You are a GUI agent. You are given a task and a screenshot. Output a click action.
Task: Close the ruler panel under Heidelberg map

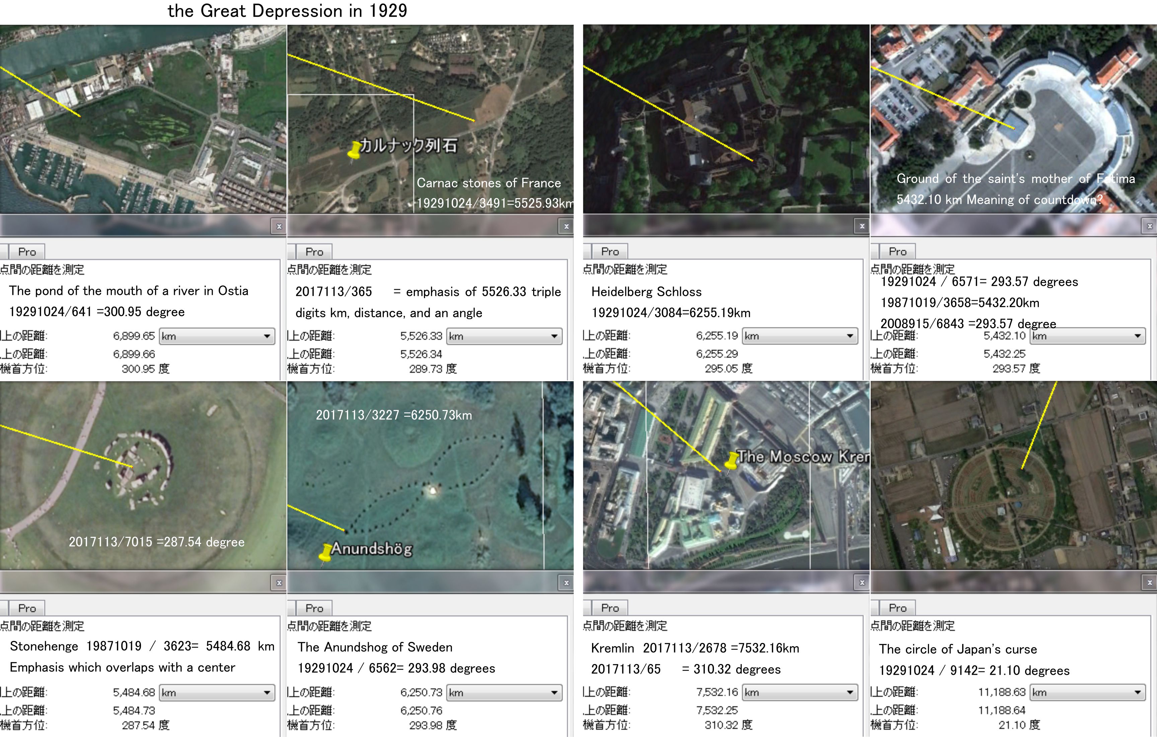point(862,226)
